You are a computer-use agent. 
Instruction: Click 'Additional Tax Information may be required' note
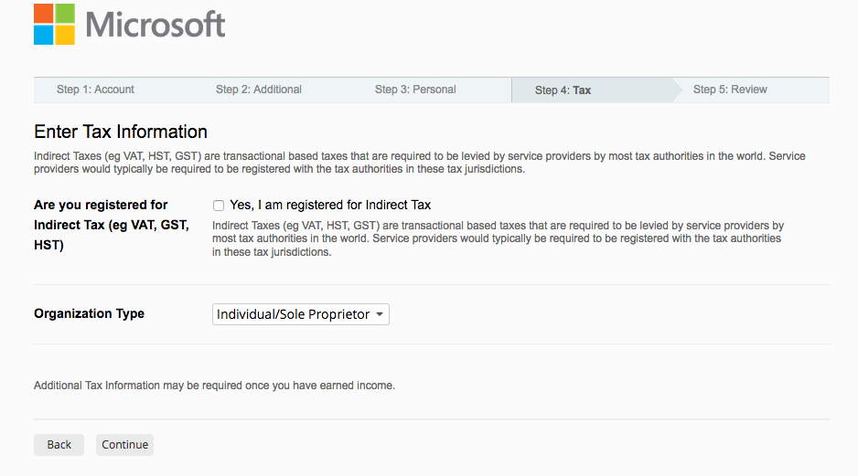click(214, 386)
